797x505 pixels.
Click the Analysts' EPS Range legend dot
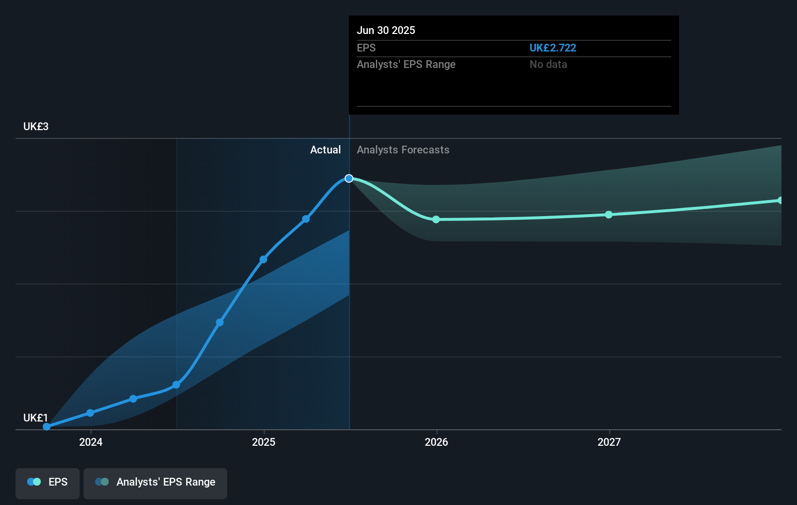point(100,482)
